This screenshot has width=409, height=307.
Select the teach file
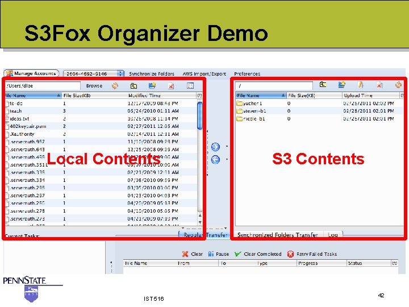101,111
